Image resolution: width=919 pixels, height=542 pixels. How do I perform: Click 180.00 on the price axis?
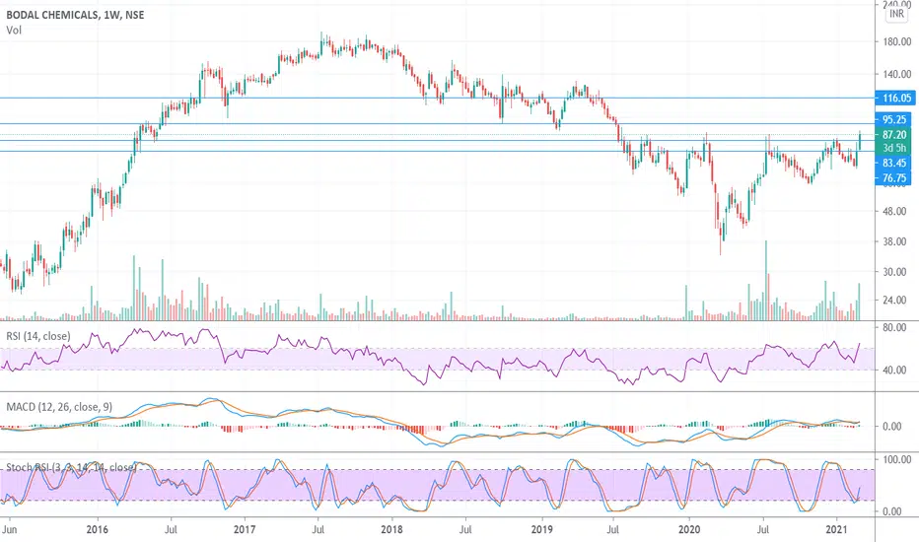tap(896, 42)
